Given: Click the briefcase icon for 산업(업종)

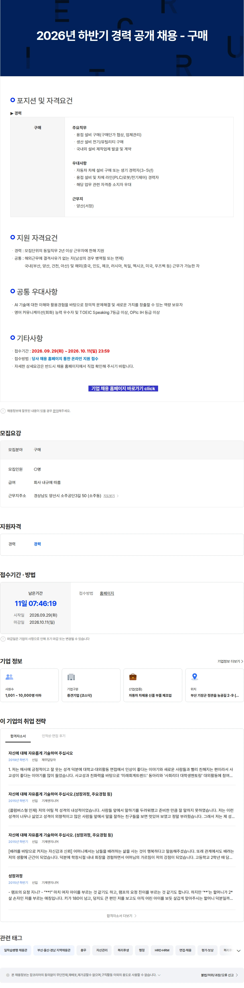Looking at the screenshot, I should click(133, 677).
